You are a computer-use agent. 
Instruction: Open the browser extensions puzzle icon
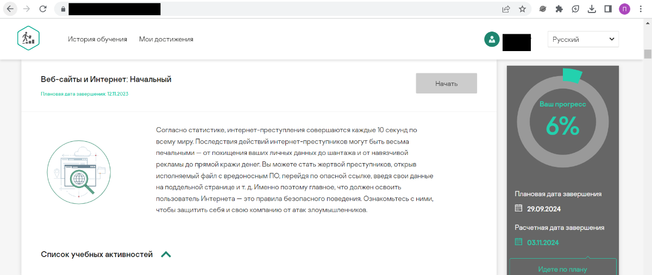coord(559,9)
